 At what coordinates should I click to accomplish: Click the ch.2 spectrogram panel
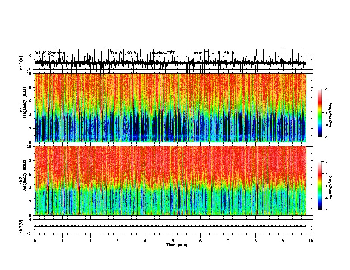(x=171, y=181)
